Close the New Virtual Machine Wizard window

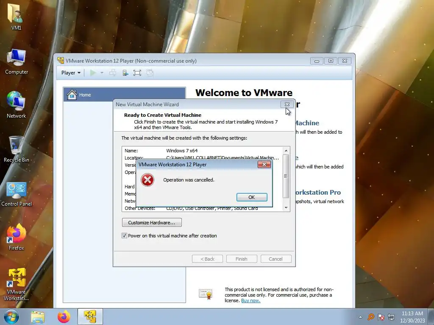[x=287, y=104]
